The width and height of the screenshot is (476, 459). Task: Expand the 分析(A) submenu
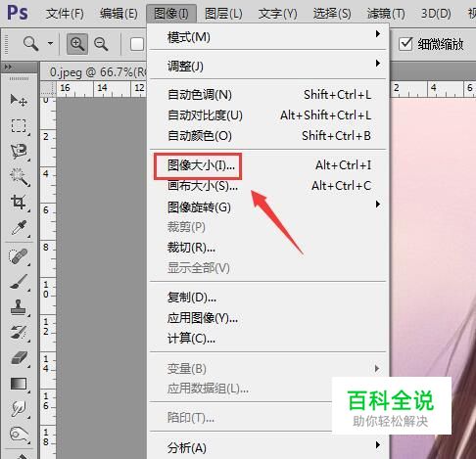pyautogui.click(x=268, y=447)
